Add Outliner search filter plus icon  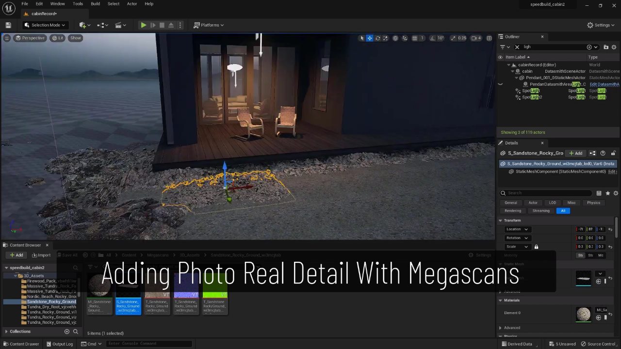[589, 47]
